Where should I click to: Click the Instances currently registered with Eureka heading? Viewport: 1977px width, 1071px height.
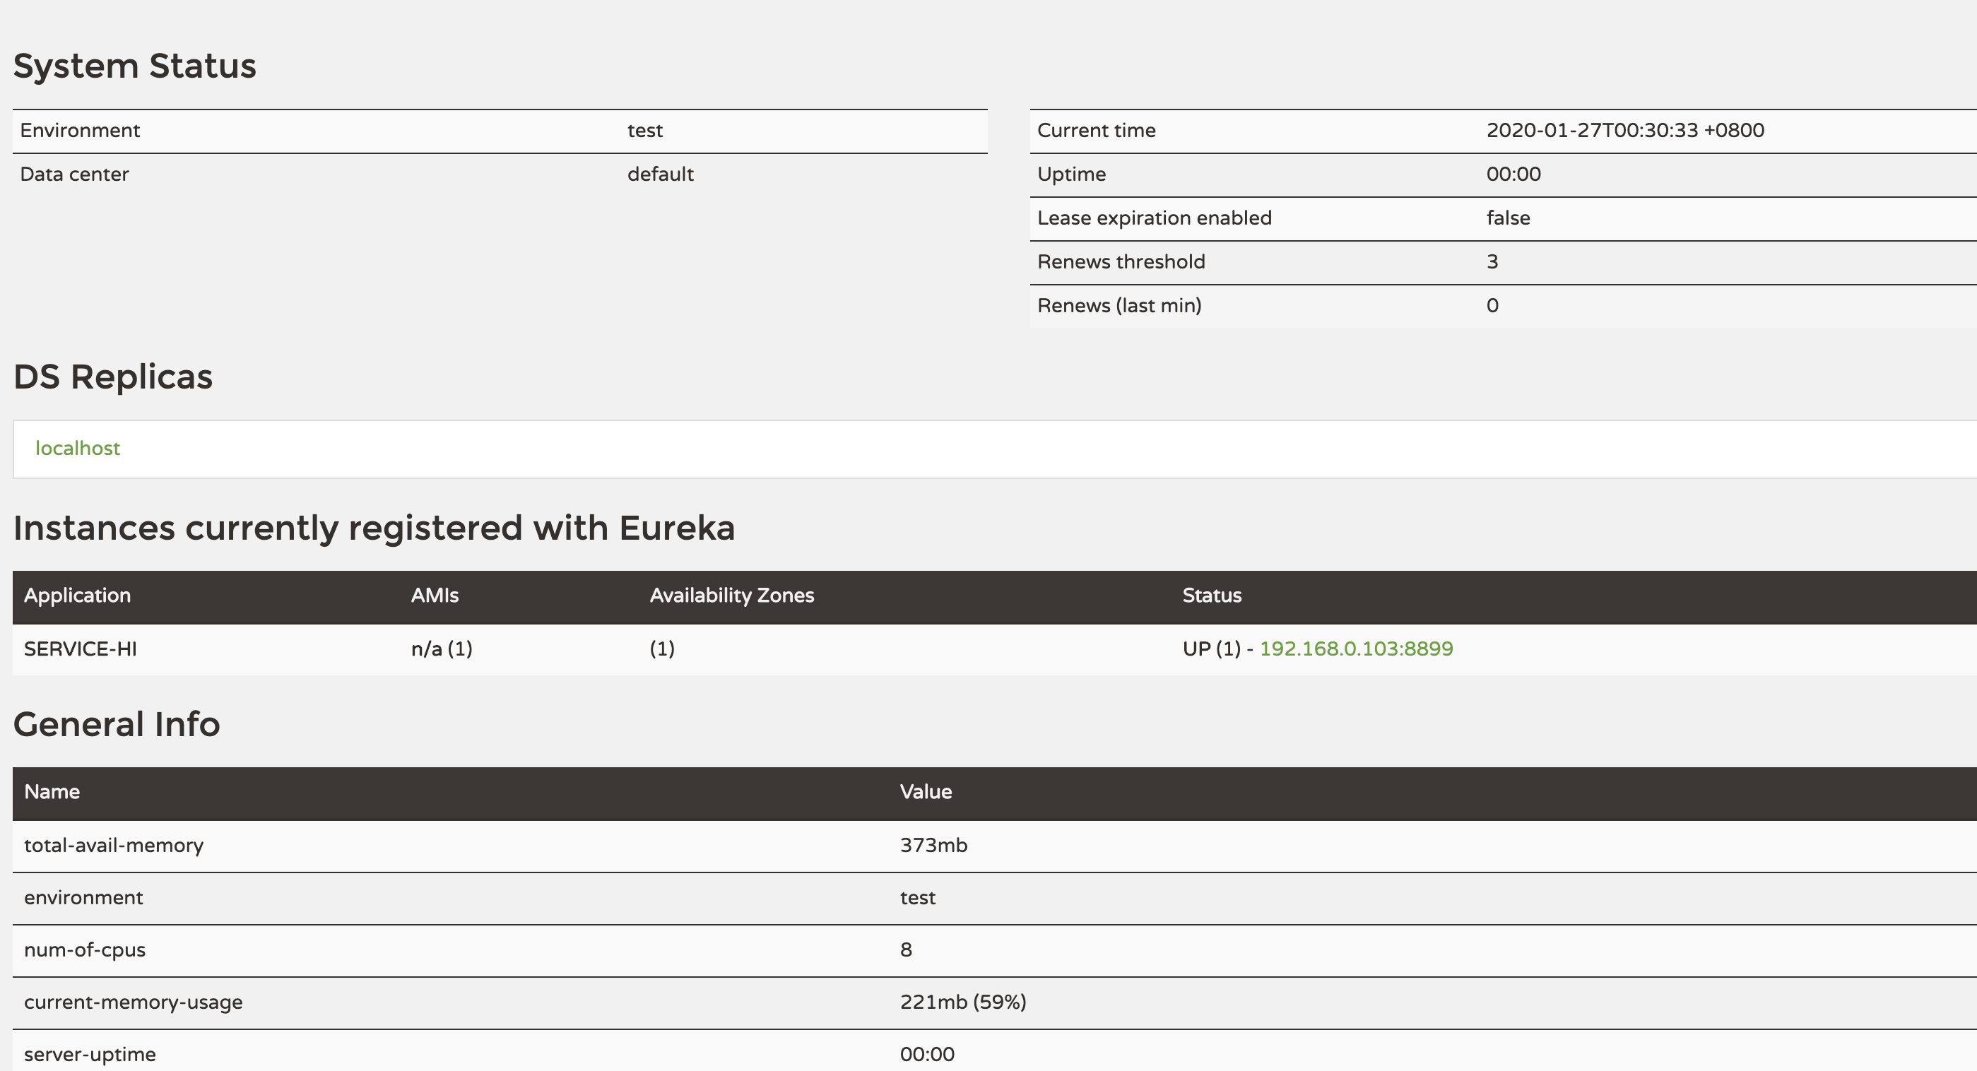coord(374,528)
